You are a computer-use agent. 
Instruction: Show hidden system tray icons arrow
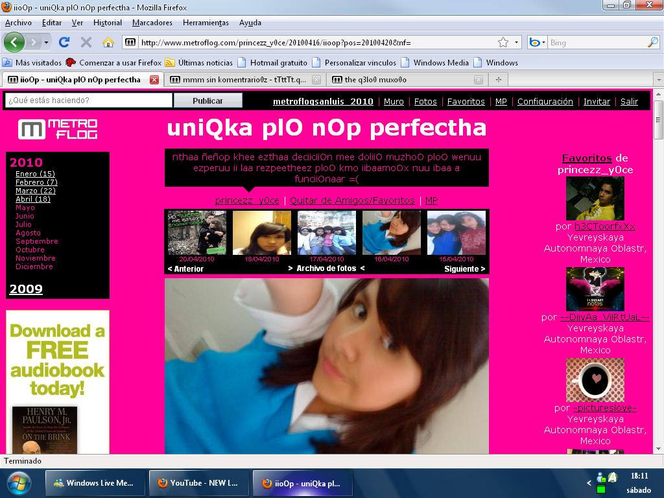point(589,483)
